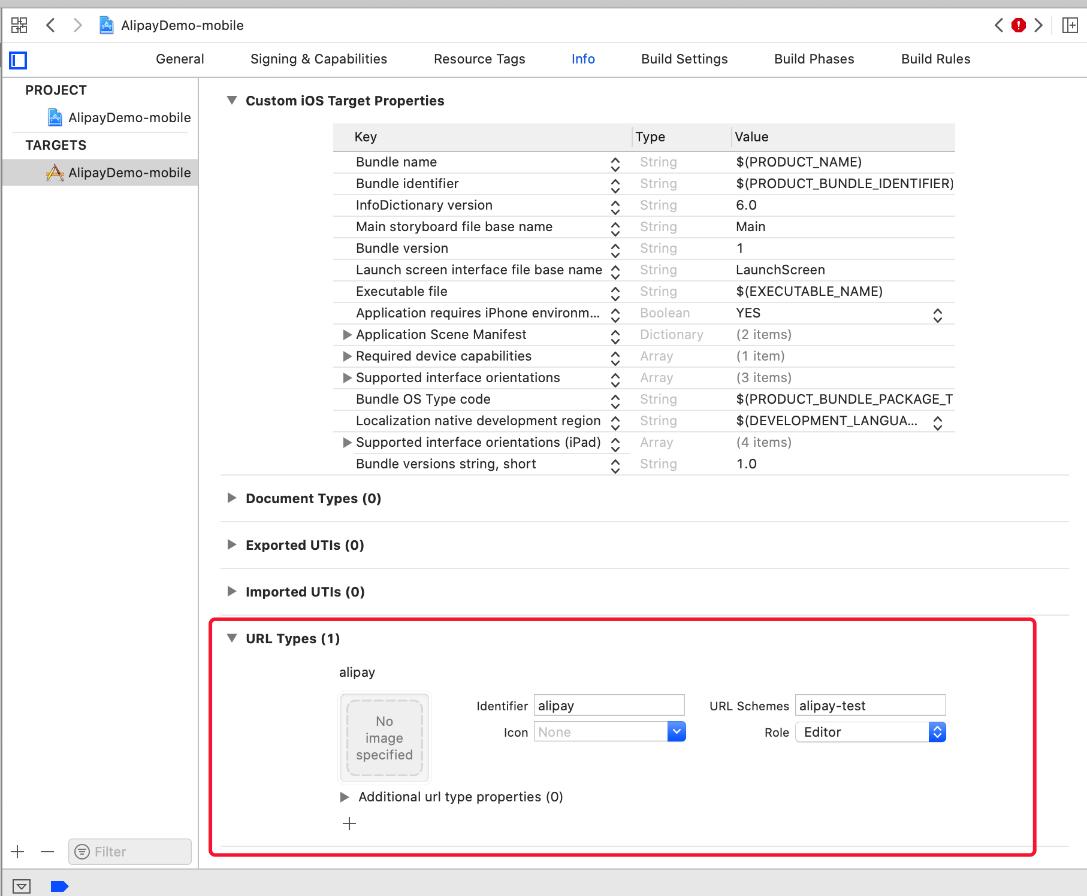Screen dimensions: 1087x896
Task: Expand Additional url type properties
Action: (x=345, y=797)
